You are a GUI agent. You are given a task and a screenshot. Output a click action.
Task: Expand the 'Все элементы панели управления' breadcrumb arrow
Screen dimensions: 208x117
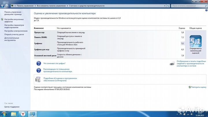click(x=67, y=6)
